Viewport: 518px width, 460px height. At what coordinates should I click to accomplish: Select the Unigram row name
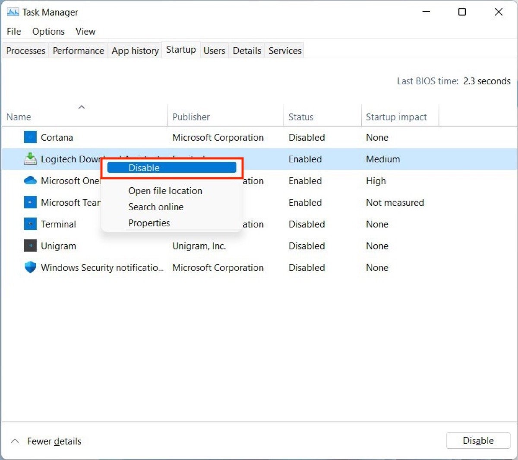(x=58, y=246)
